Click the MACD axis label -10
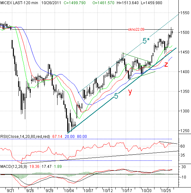 click(x=183, y=177)
